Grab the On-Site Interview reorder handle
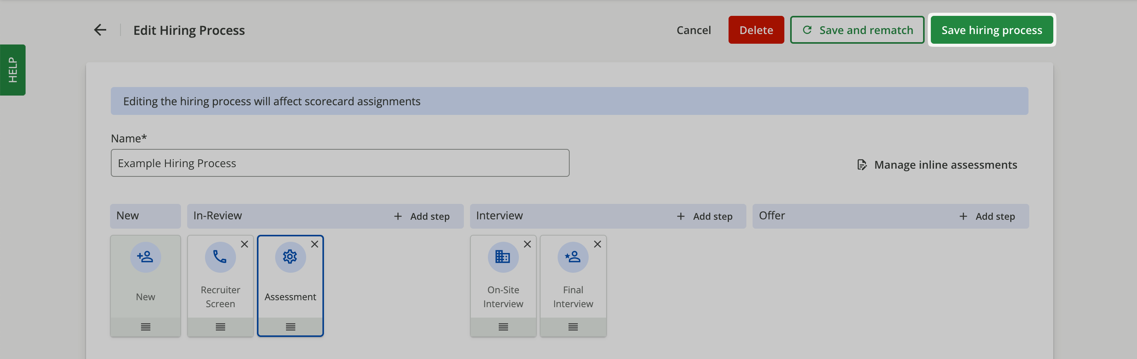The image size is (1137, 359). (503, 327)
